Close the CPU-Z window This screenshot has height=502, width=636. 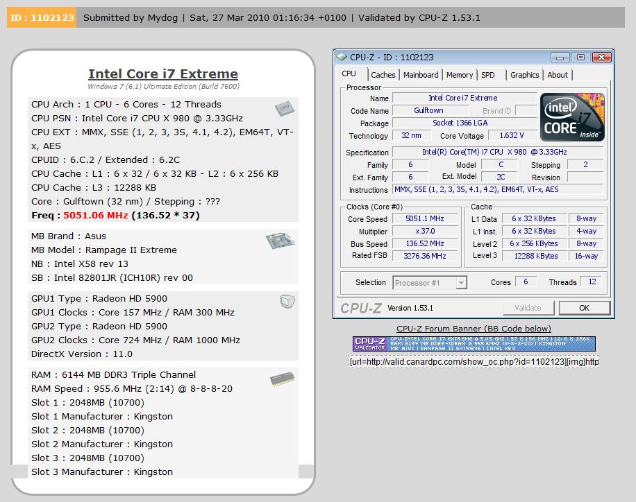pyautogui.click(x=601, y=58)
